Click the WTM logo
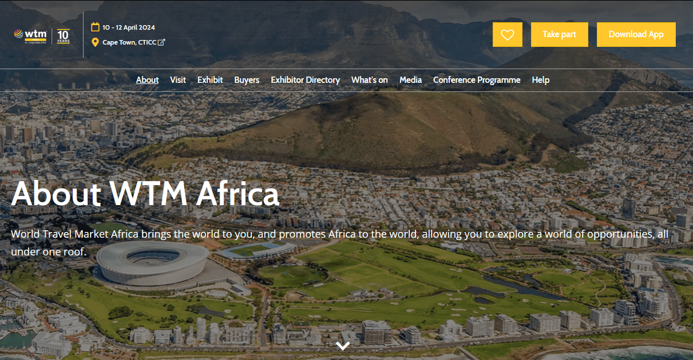693x360 pixels. click(x=30, y=35)
